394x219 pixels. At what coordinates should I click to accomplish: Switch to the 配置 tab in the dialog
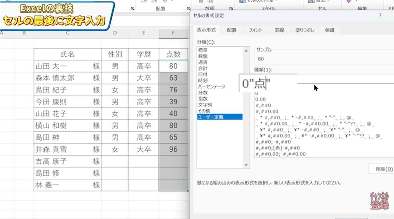point(231,30)
